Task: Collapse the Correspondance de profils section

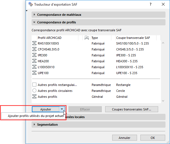Action: coord(35,22)
